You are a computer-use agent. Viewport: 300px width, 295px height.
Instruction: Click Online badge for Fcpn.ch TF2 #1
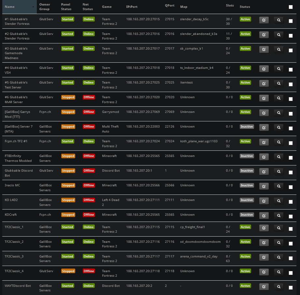point(89,141)
